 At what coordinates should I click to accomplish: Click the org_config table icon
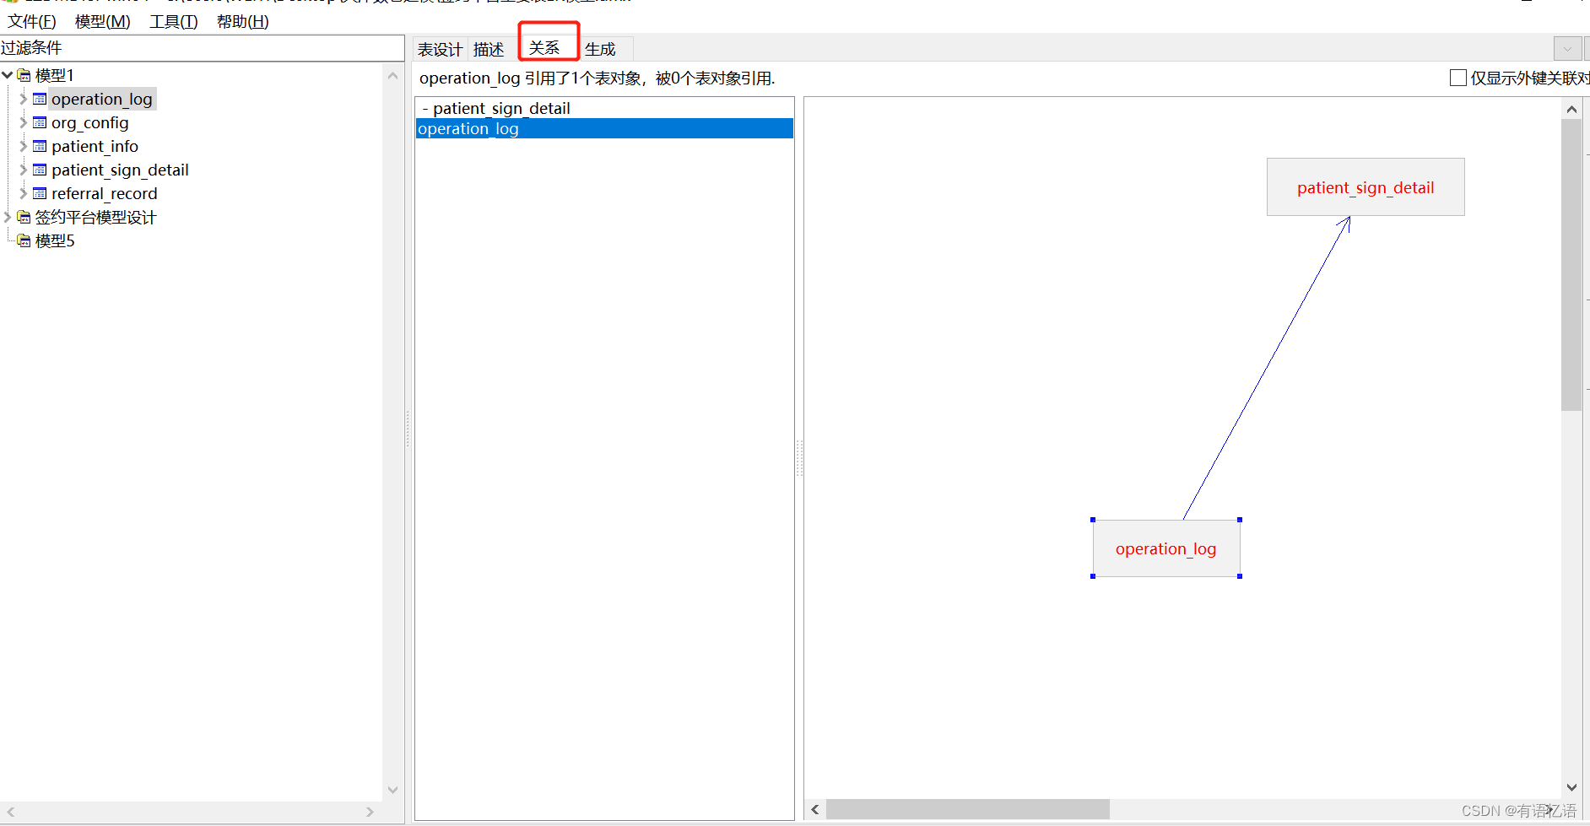pos(40,122)
